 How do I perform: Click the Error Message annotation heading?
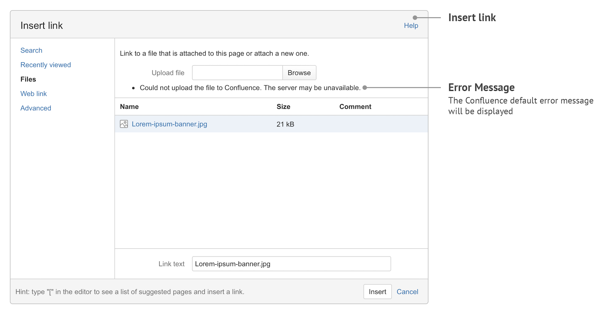481,87
